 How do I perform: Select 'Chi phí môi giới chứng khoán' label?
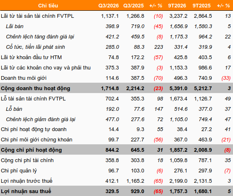tap(37, 140)
